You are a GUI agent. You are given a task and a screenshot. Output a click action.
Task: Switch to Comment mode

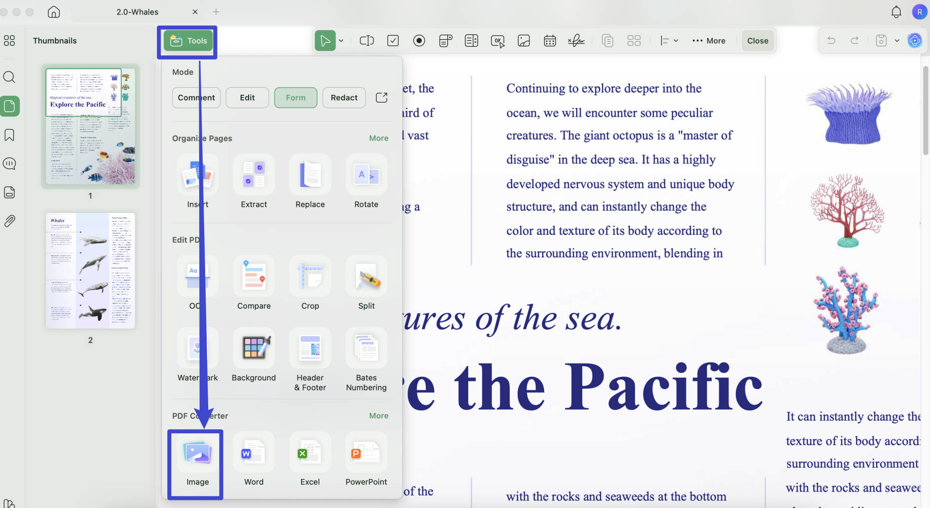pyautogui.click(x=196, y=98)
